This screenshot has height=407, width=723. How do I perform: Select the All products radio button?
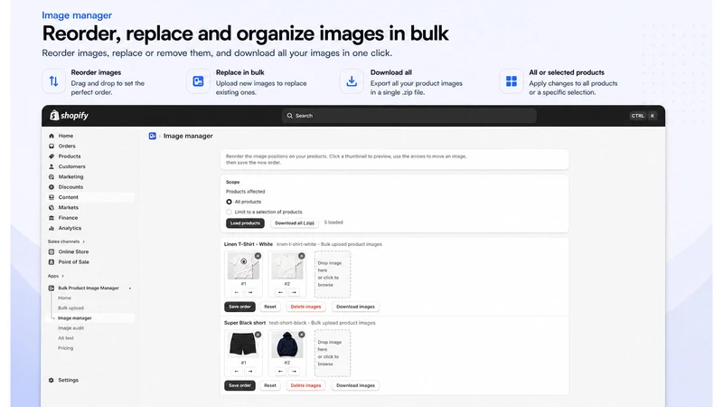tap(229, 202)
